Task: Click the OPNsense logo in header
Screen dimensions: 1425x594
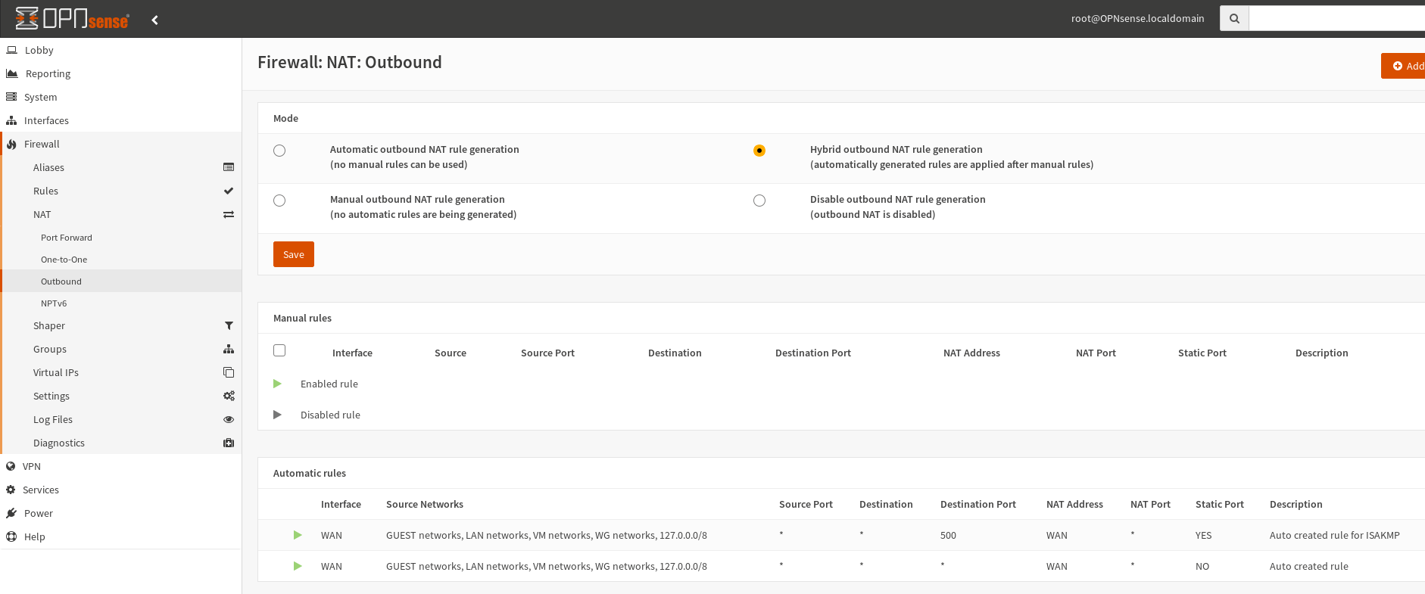Action: click(72, 19)
